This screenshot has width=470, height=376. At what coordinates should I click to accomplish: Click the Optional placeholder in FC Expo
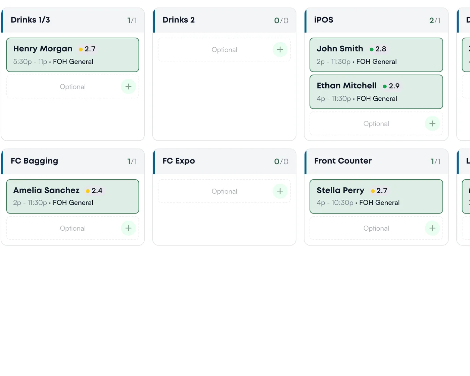coord(224,191)
